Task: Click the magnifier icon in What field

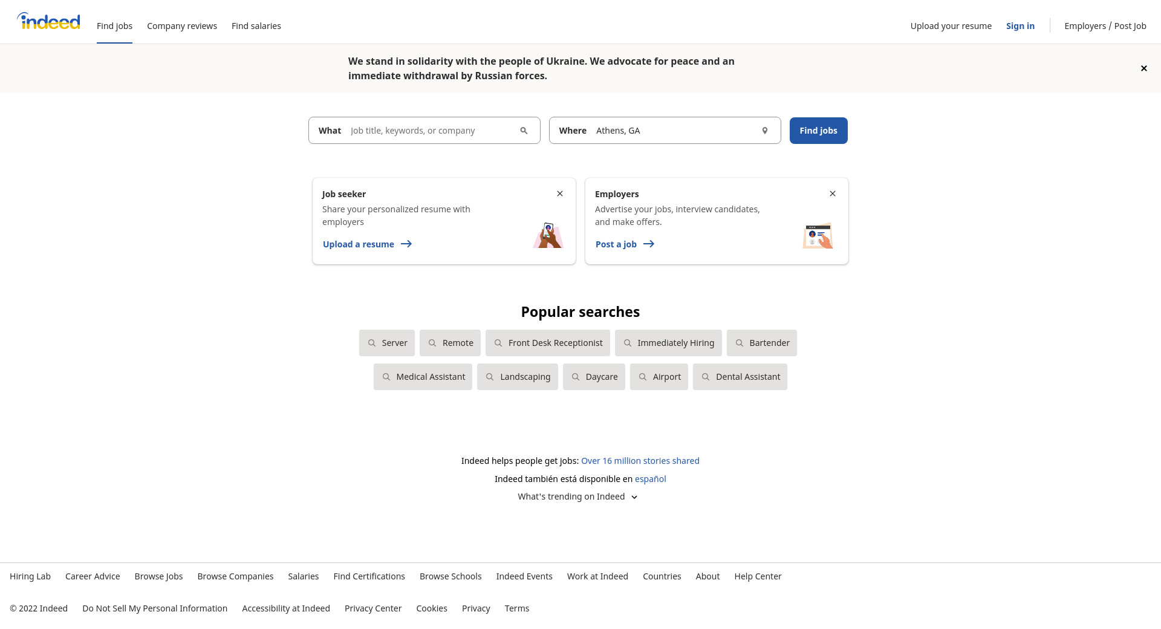Action: pos(524,131)
